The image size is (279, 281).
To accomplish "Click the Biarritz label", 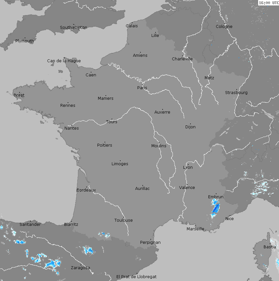I will click(x=71, y=224).
